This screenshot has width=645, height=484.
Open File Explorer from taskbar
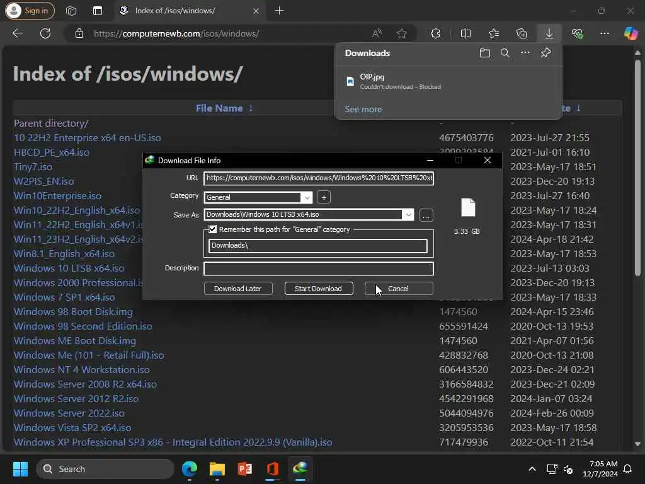point(217,469)
